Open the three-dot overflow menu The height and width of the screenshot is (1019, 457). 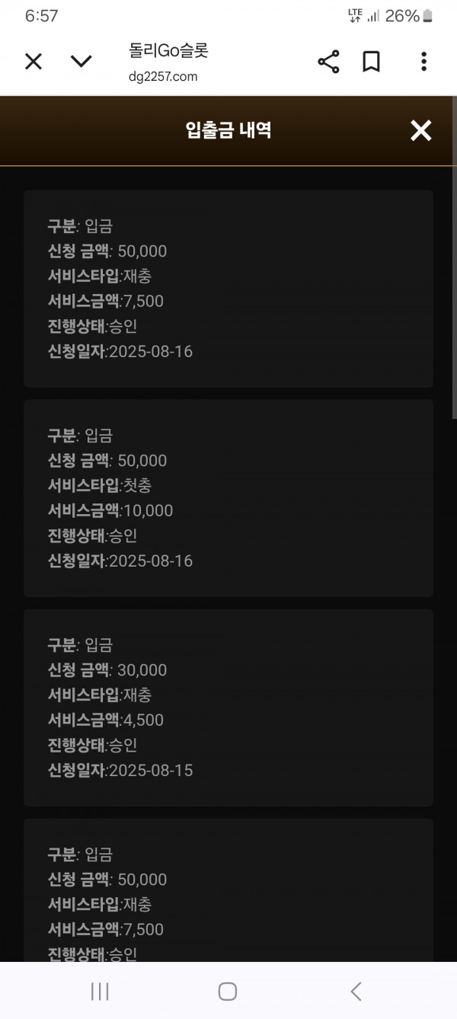[423, 62]
